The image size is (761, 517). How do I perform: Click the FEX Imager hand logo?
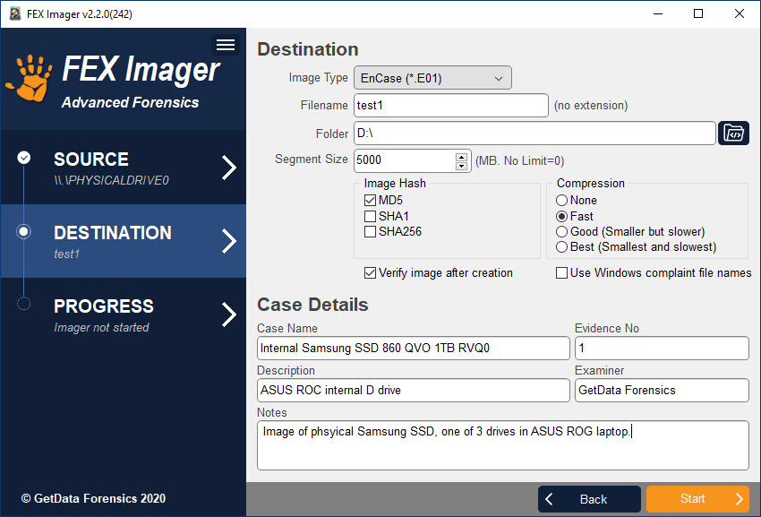(x=30, y=79)
